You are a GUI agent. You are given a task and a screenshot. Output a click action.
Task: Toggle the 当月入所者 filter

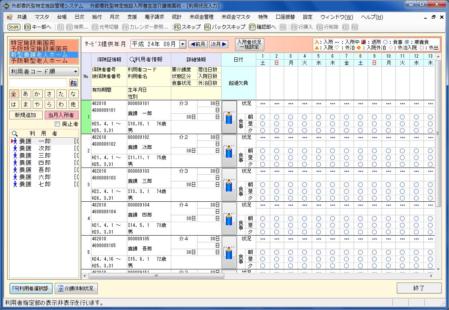tap(61, 115)
